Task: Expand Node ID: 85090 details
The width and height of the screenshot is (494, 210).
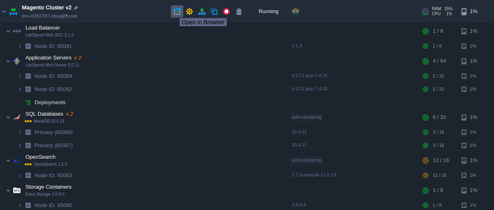Action: point(20,205)
